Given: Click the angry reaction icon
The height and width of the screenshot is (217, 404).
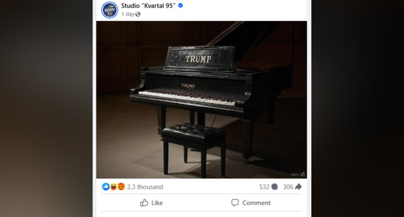Looking at the screenshot, I should pyautogui.click(x=121, y=187).
